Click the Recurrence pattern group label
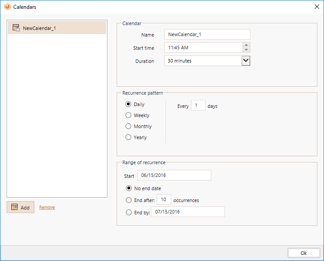This screenshot has height=261, width=324. coord(143,93)
